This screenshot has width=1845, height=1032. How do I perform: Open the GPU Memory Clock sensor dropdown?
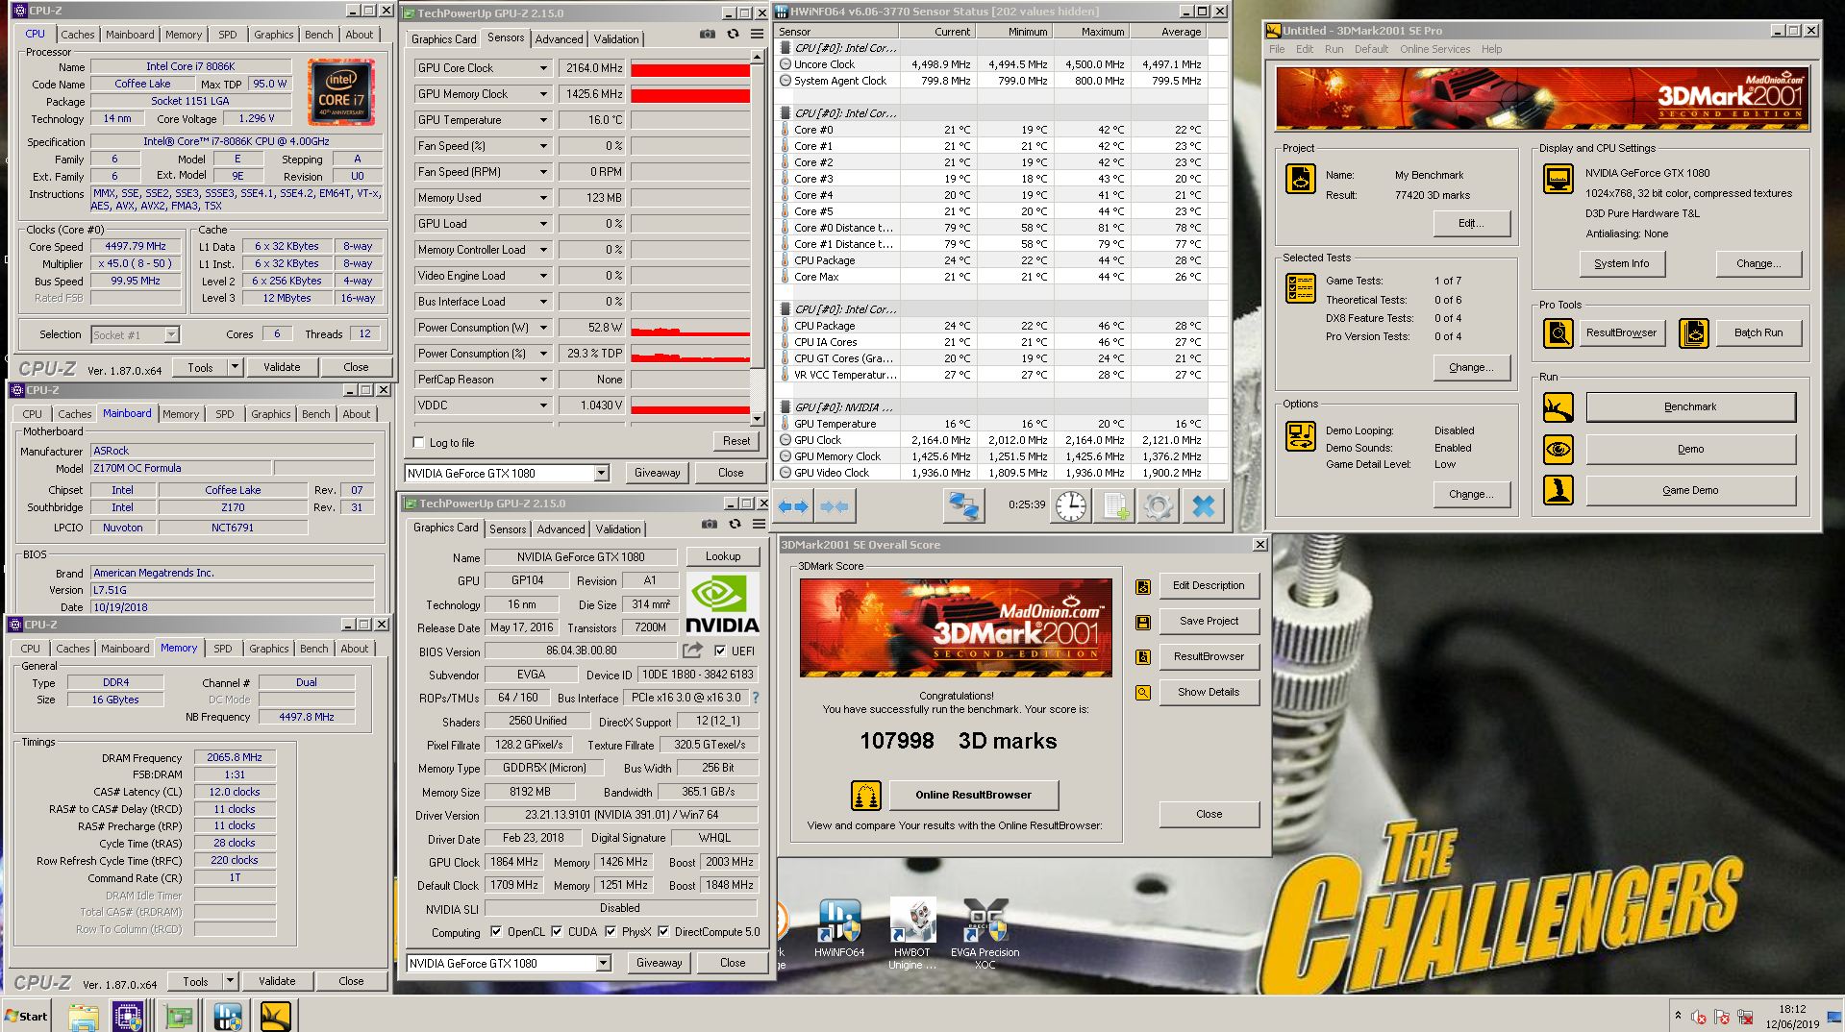click(x=543, y=94)
